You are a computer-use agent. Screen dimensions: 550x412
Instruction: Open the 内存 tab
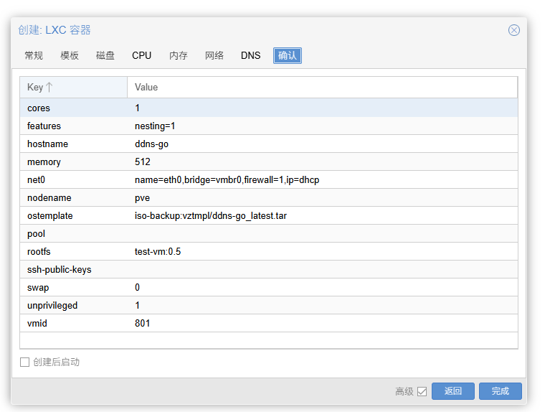click(179, 56)
